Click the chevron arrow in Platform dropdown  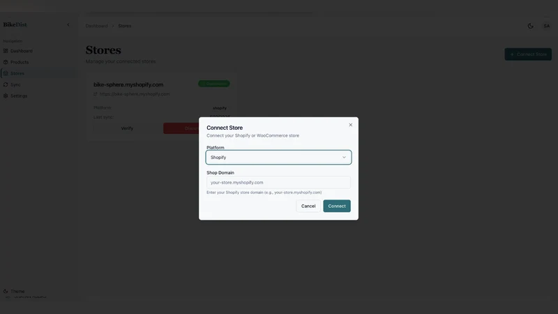(344, 158)
